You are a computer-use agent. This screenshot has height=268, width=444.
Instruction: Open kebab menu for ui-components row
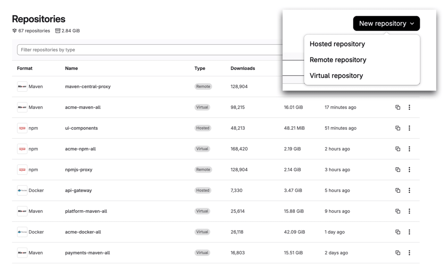[409, 128]
